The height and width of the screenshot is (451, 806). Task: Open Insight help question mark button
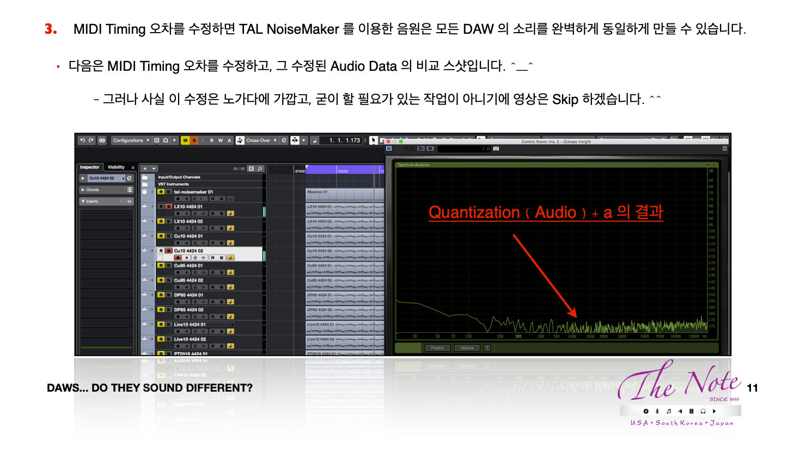click(x=487, y=348)
